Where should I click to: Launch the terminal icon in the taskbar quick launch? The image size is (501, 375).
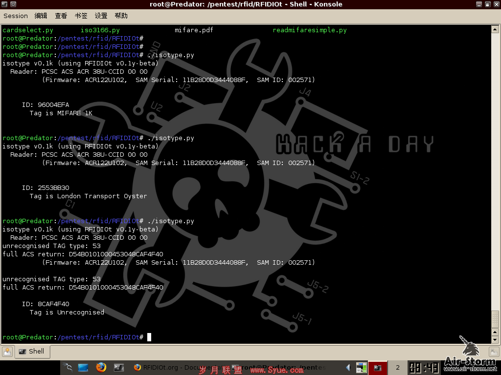pyautogui.click(x=118, y=368)
